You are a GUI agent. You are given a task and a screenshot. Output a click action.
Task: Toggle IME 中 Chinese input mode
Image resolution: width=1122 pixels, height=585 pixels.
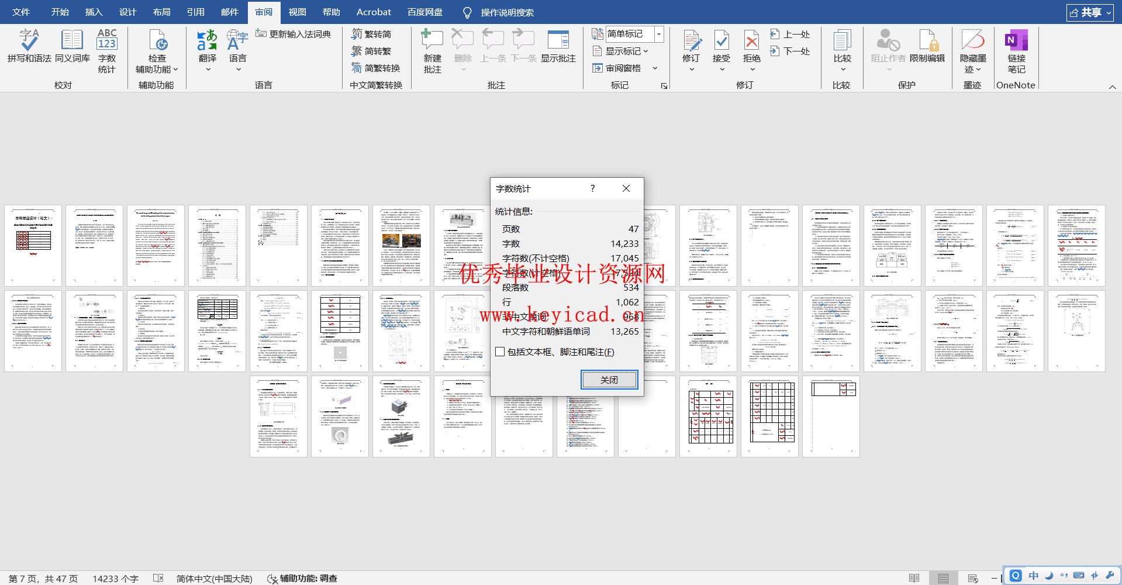tap(1034, 576)
